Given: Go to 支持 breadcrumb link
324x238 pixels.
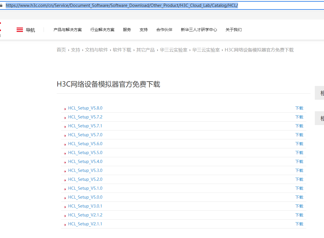Looking at the screenshot, I should point(75,50).
